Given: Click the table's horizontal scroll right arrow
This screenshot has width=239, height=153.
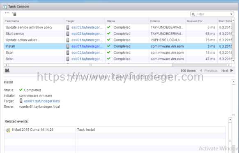Looking at the screenshot, I should click(229, 65).
